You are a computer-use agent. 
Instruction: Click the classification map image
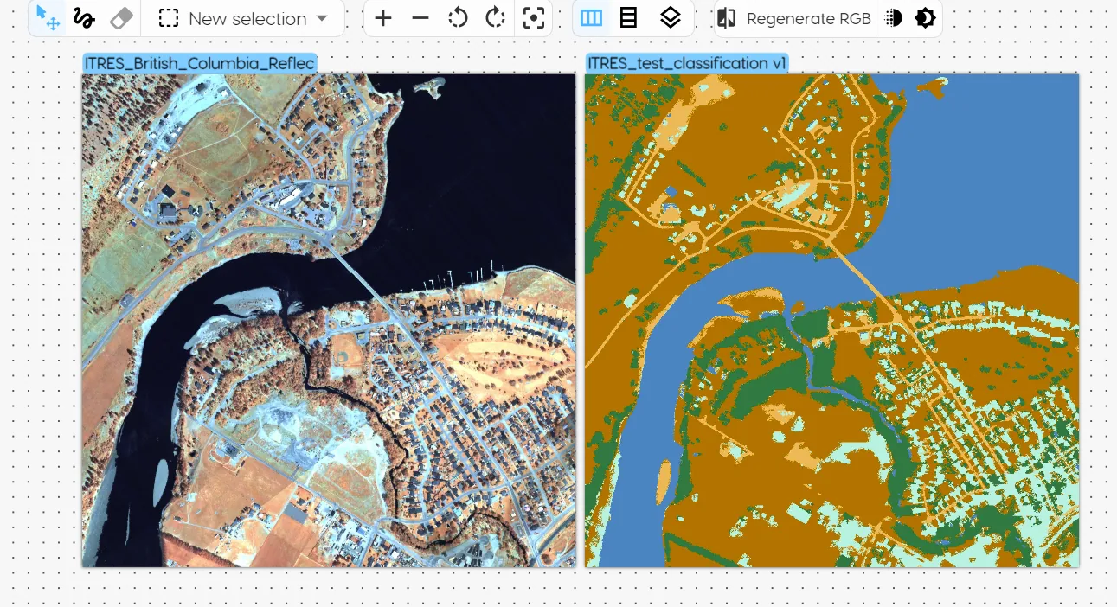831,320
